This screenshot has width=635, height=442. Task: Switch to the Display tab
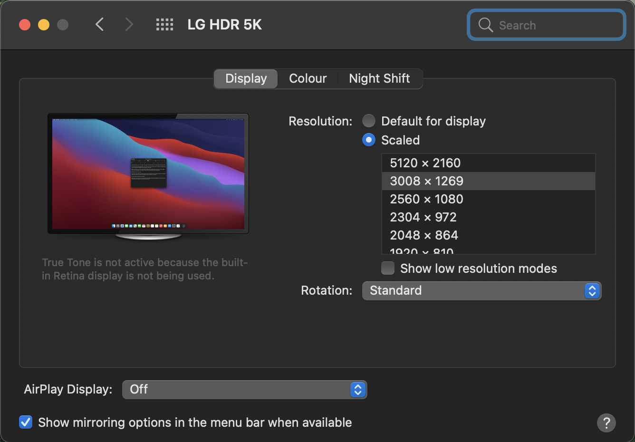(x=246, y=78)
